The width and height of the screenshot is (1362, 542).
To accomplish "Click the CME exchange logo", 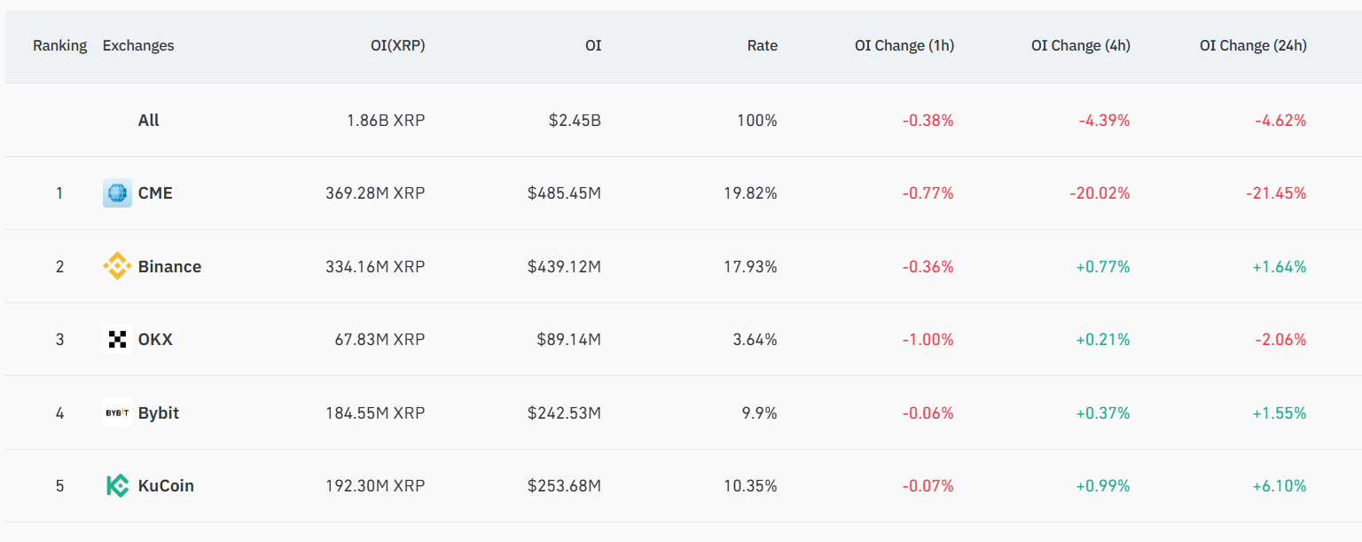I will coord(118,192).
